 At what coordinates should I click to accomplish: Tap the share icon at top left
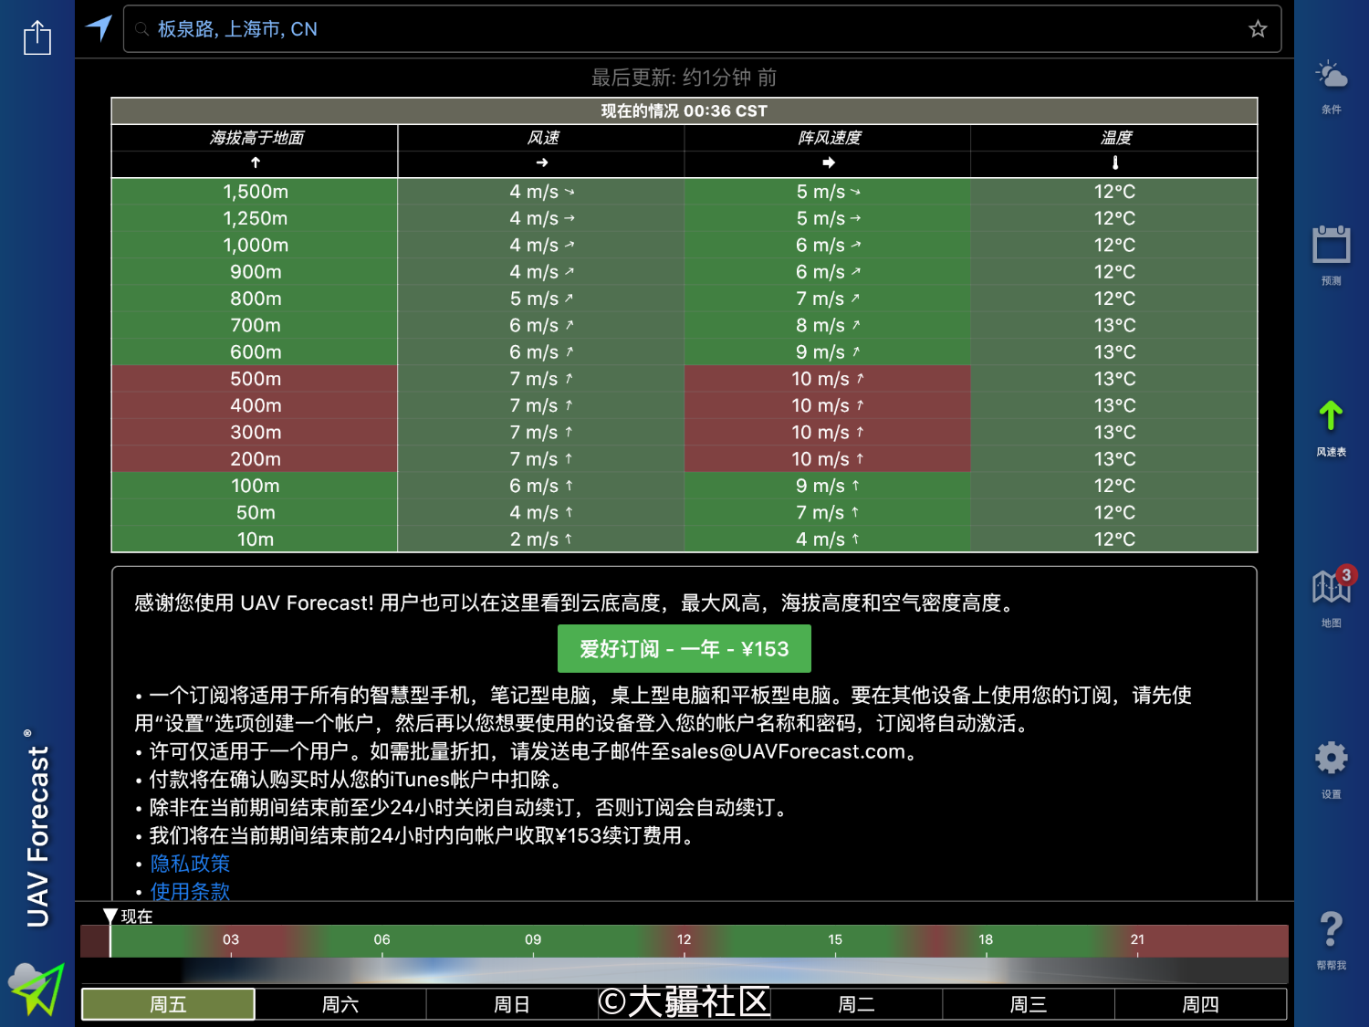(x=37, y=37)
